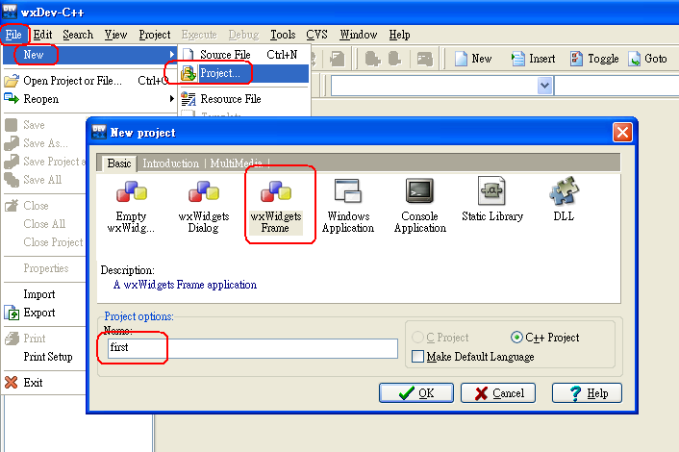The width and height of the screenshot is (679, 452).
Task: Choose Resource File from New submenu
Action: [244, 99]
